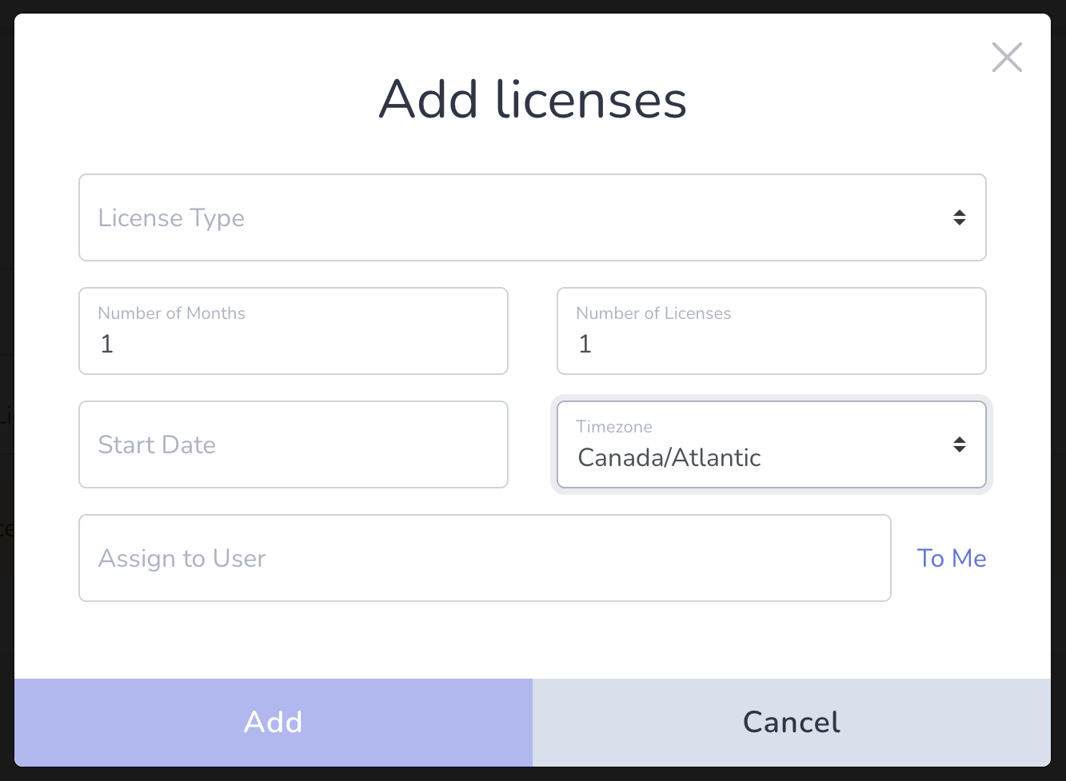The image size is (1066, 781).
Task: Close the Add licenses dialog
Action: pos(1007,58)
